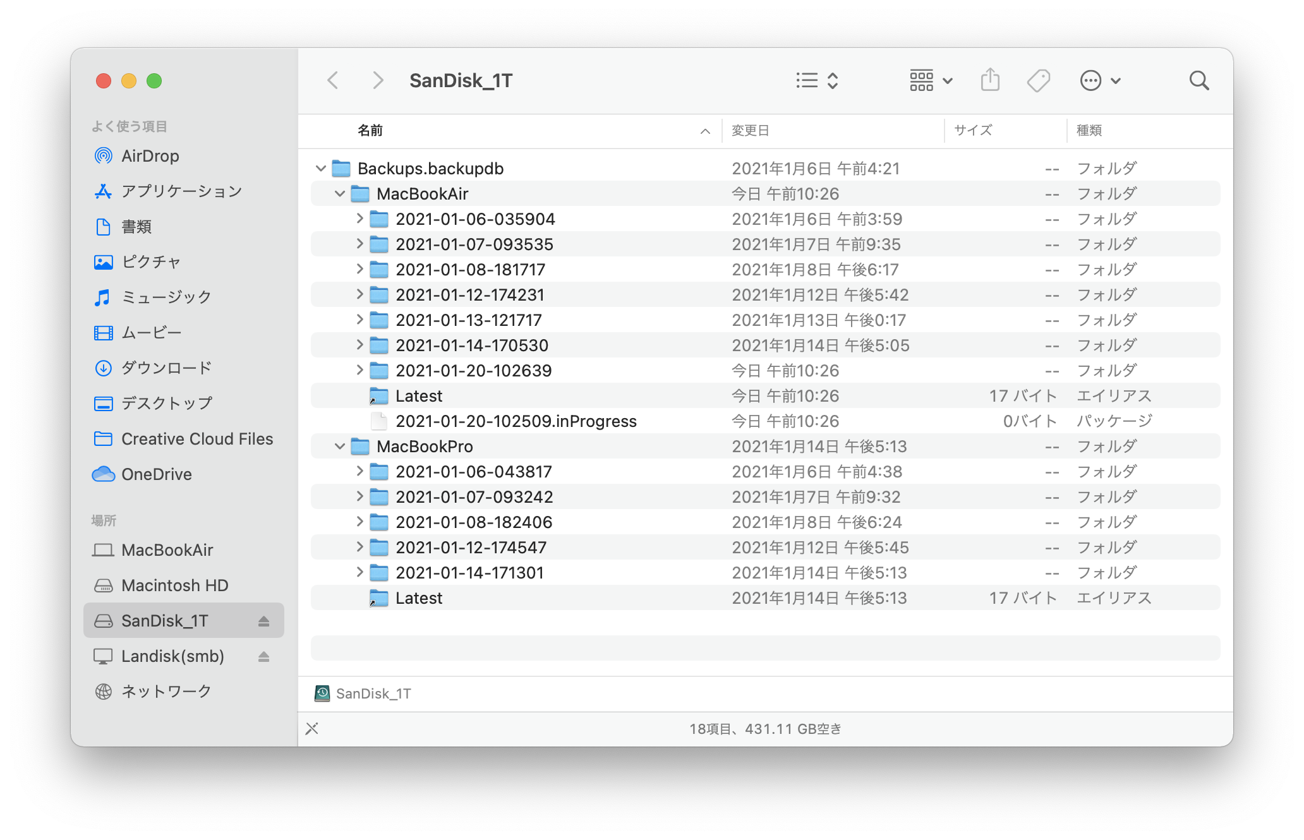
Task: Click the Share toolbar icon
Action: pos(990,81)
